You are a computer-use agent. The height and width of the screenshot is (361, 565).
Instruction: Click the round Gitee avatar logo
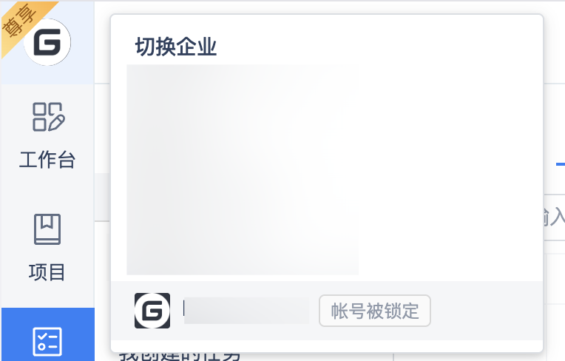[47, 42]
